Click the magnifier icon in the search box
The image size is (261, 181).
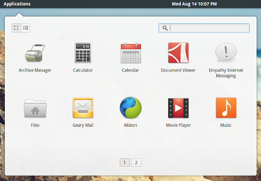(x=165, y=28)
